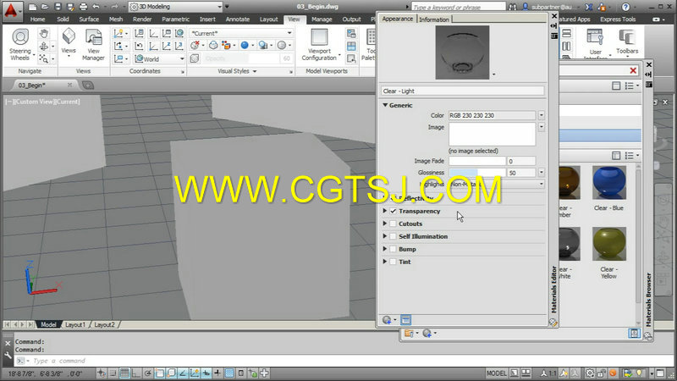Select the Pan hand tool
The height and width of the screenshot is (381, 677).
44,34
